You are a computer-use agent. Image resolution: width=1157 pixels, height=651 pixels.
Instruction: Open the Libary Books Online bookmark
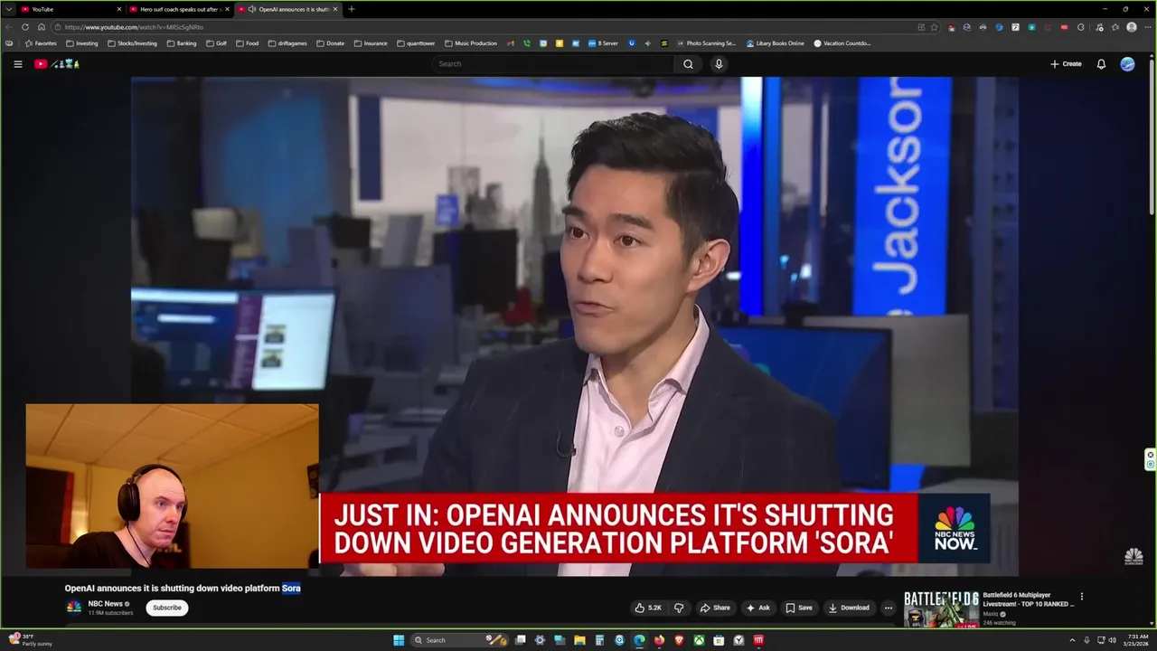775,43
